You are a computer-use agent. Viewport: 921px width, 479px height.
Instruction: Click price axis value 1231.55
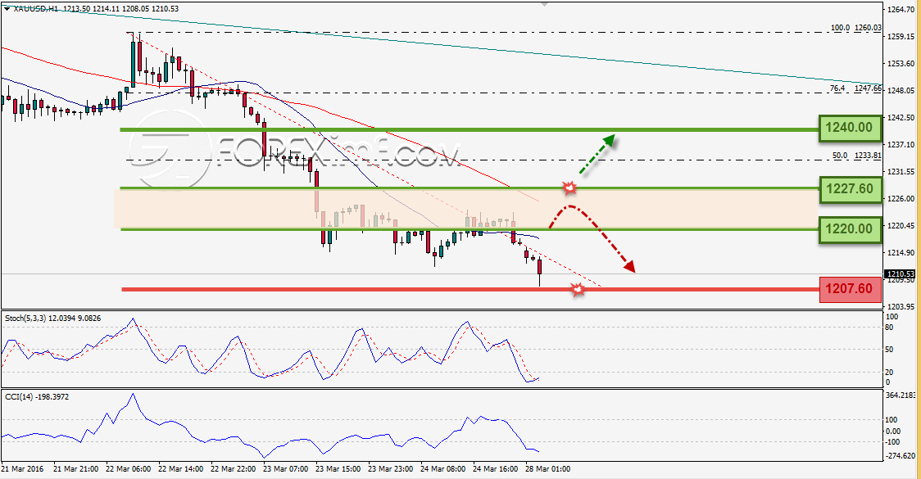click(x=901, y=171)
